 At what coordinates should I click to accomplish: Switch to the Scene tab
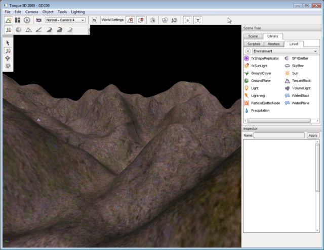pos(253,36)
